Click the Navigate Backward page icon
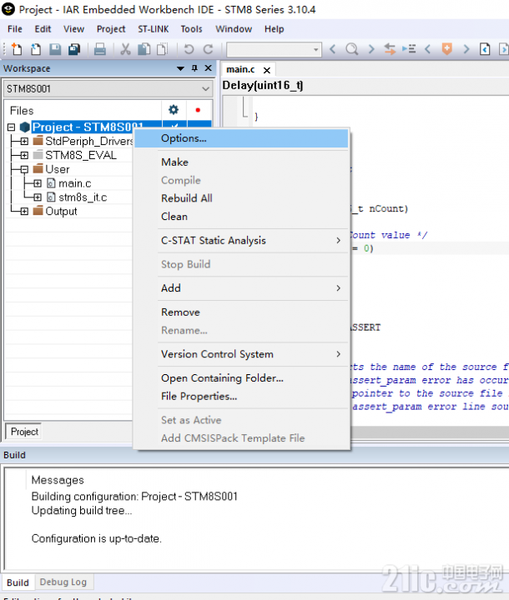The height and width of the screenshot is (600, 509). tap(485, 49)
